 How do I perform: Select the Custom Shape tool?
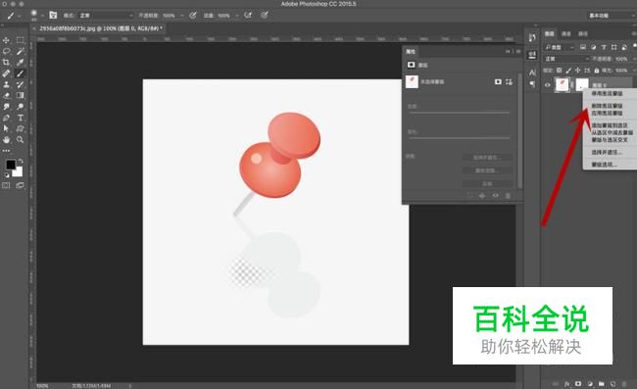tap(20, 128)
